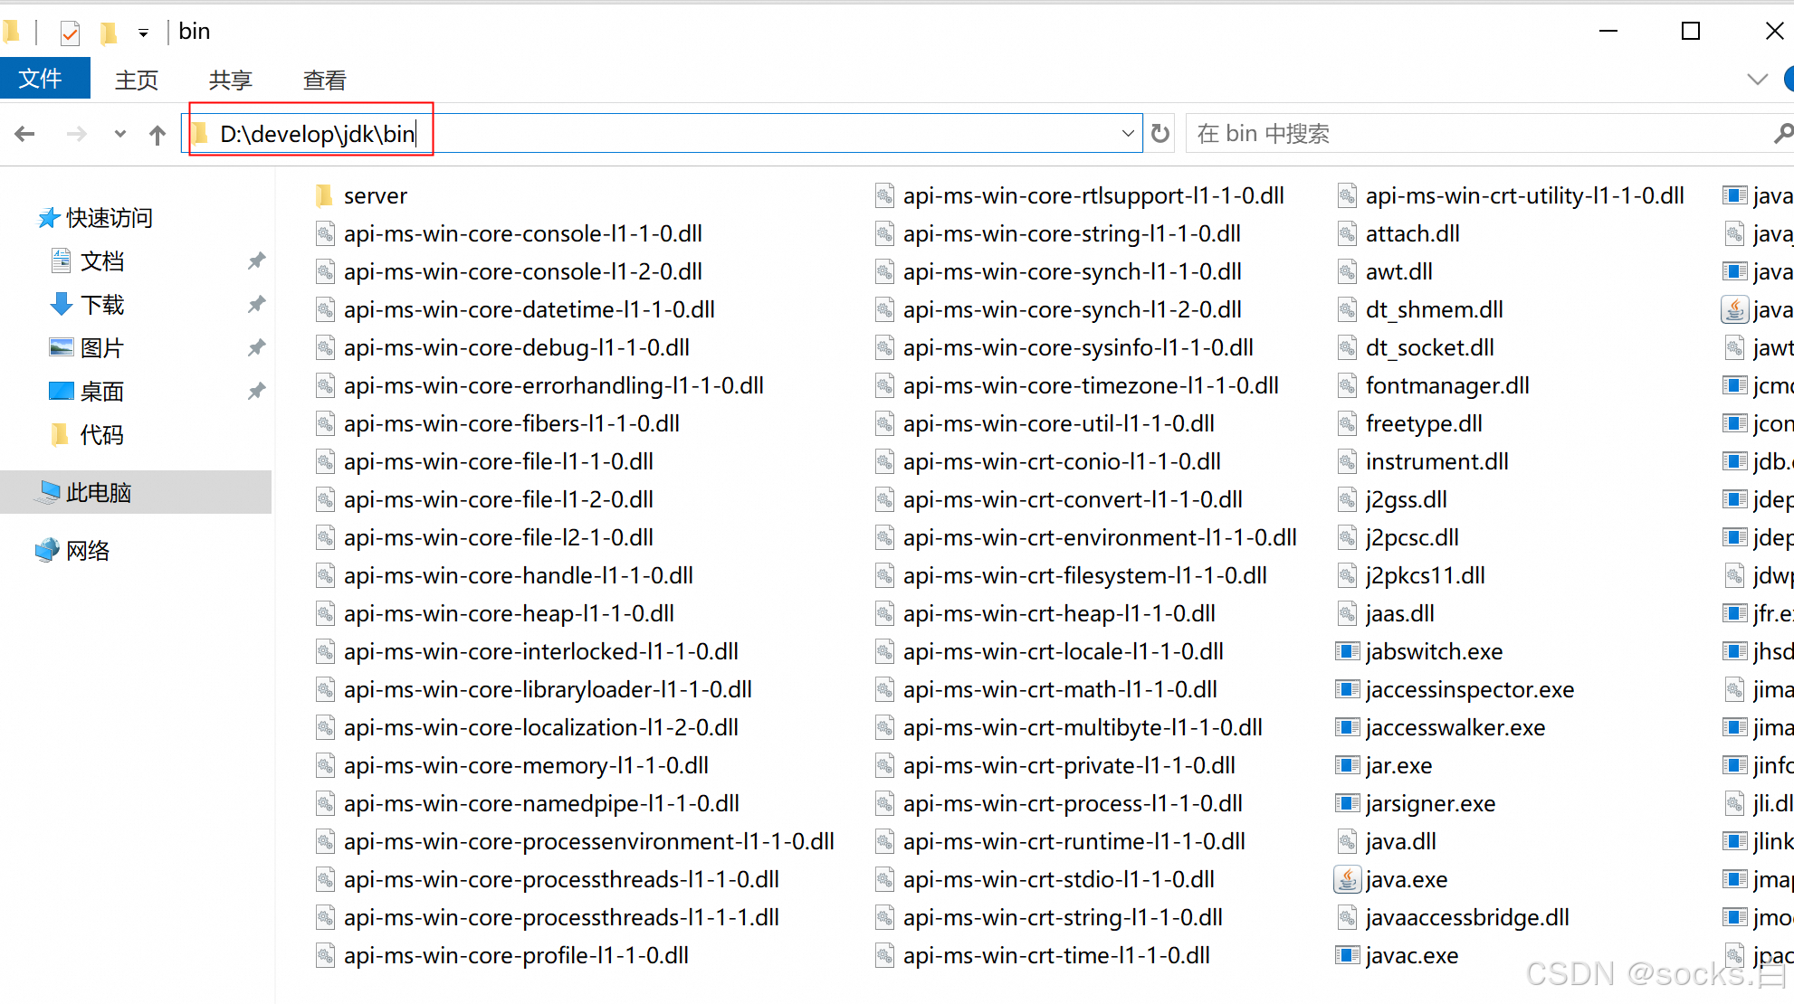
Task: Click the Pictures icon in sidebar
Action: [62, 347]
